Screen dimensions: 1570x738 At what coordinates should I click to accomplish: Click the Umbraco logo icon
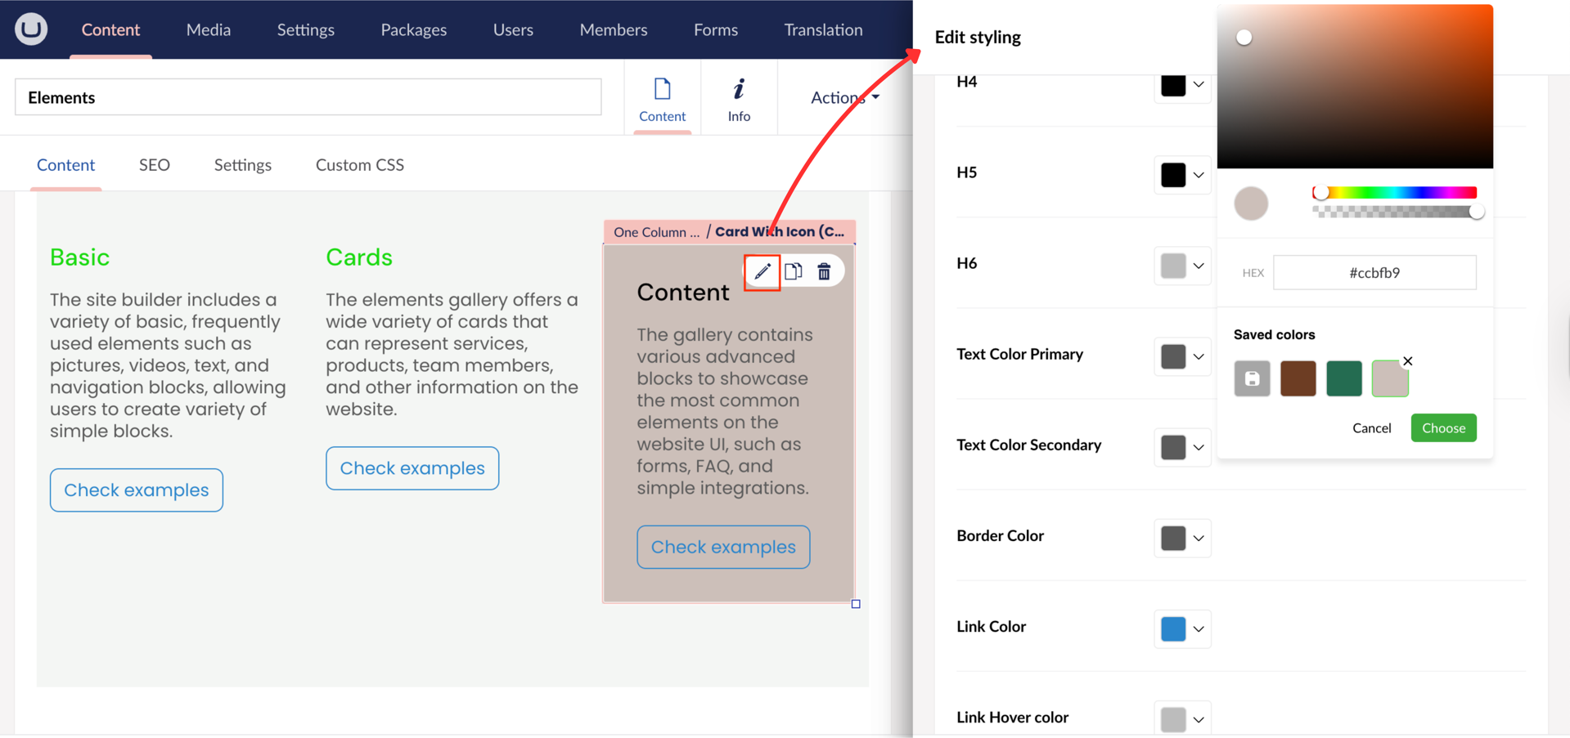coord(31,29)
